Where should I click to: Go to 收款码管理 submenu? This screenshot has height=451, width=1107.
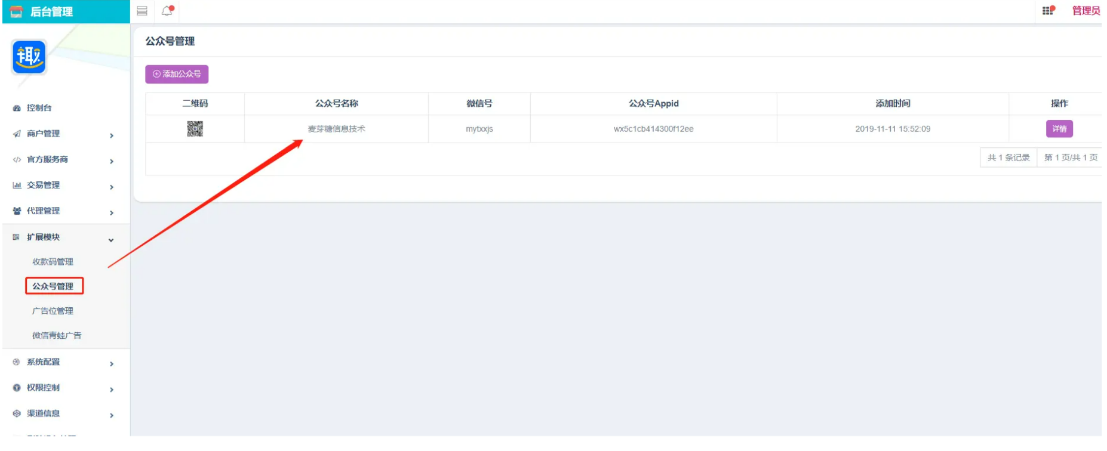pyautogui.click(x=53, y=261)
